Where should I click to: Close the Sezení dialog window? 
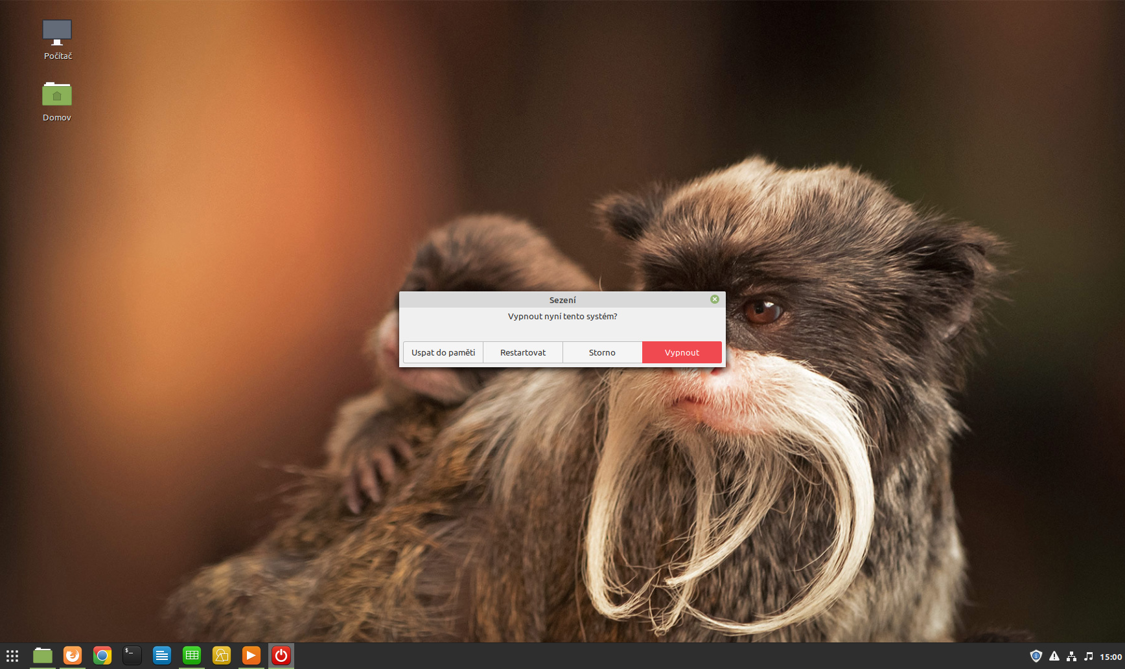715,299
